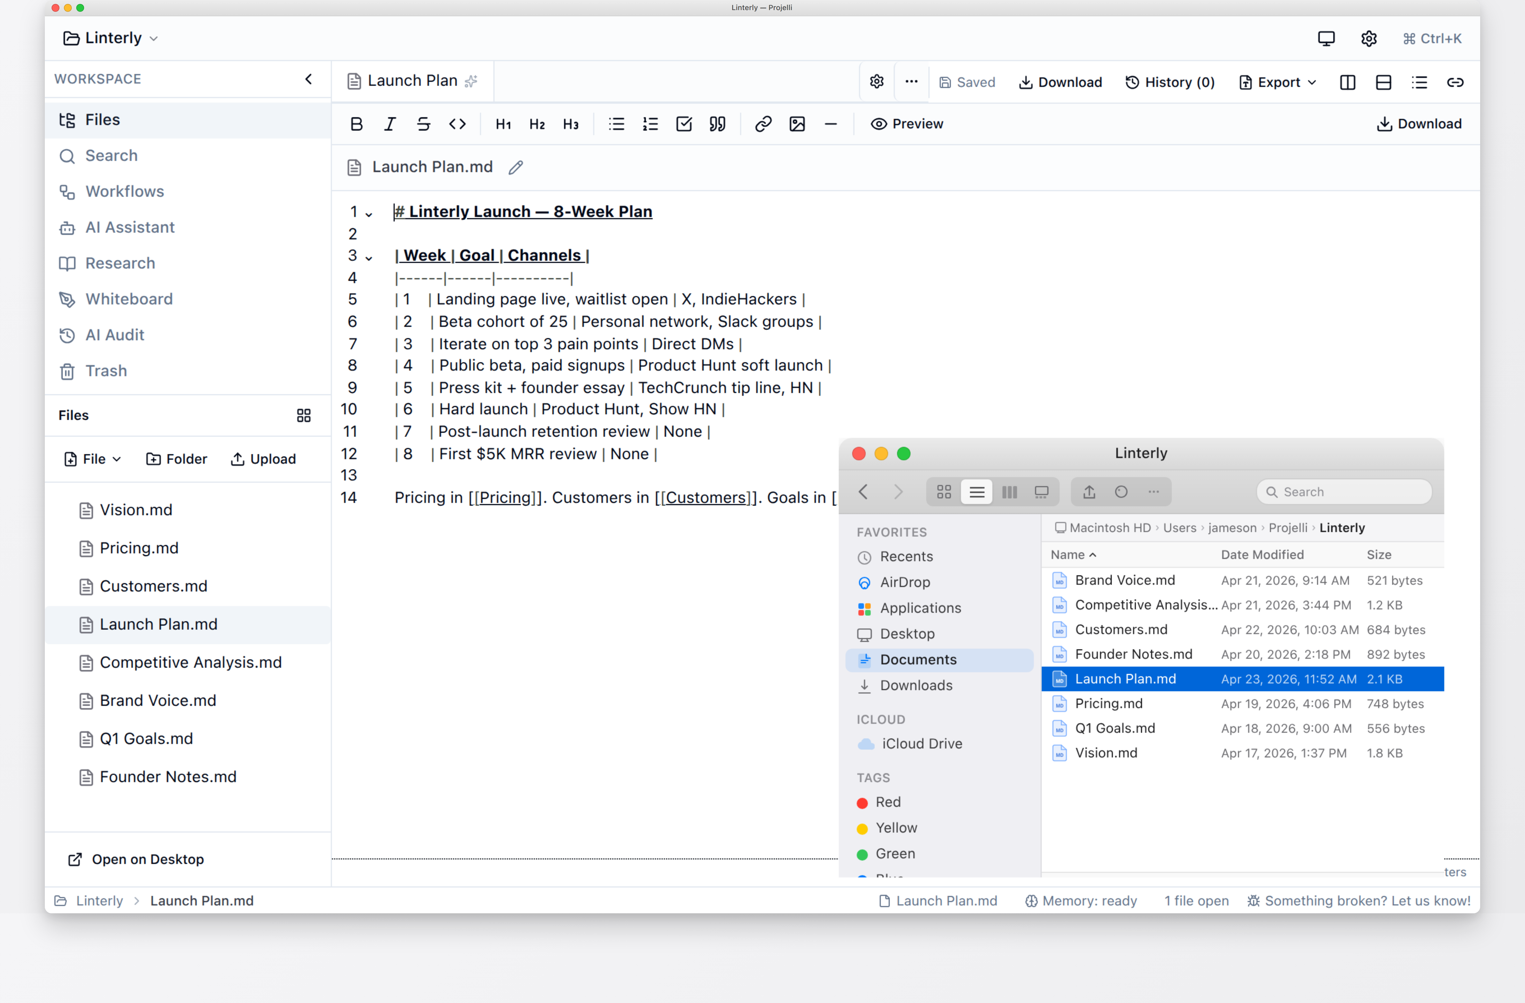Open the document History
This screenshot has height=1003, width=1525.
[1170, 82]
